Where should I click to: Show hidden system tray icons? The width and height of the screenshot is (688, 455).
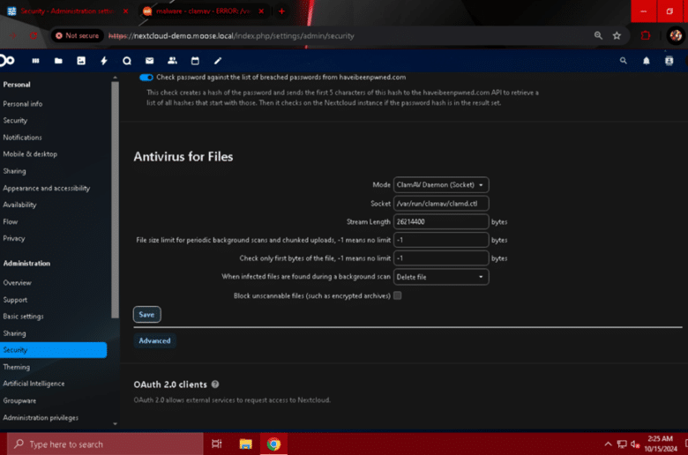point(608,444)
